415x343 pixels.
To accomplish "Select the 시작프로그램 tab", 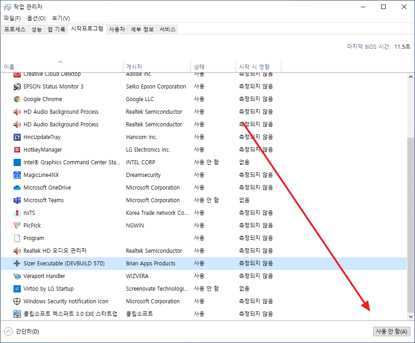I will tap(87, 29).
